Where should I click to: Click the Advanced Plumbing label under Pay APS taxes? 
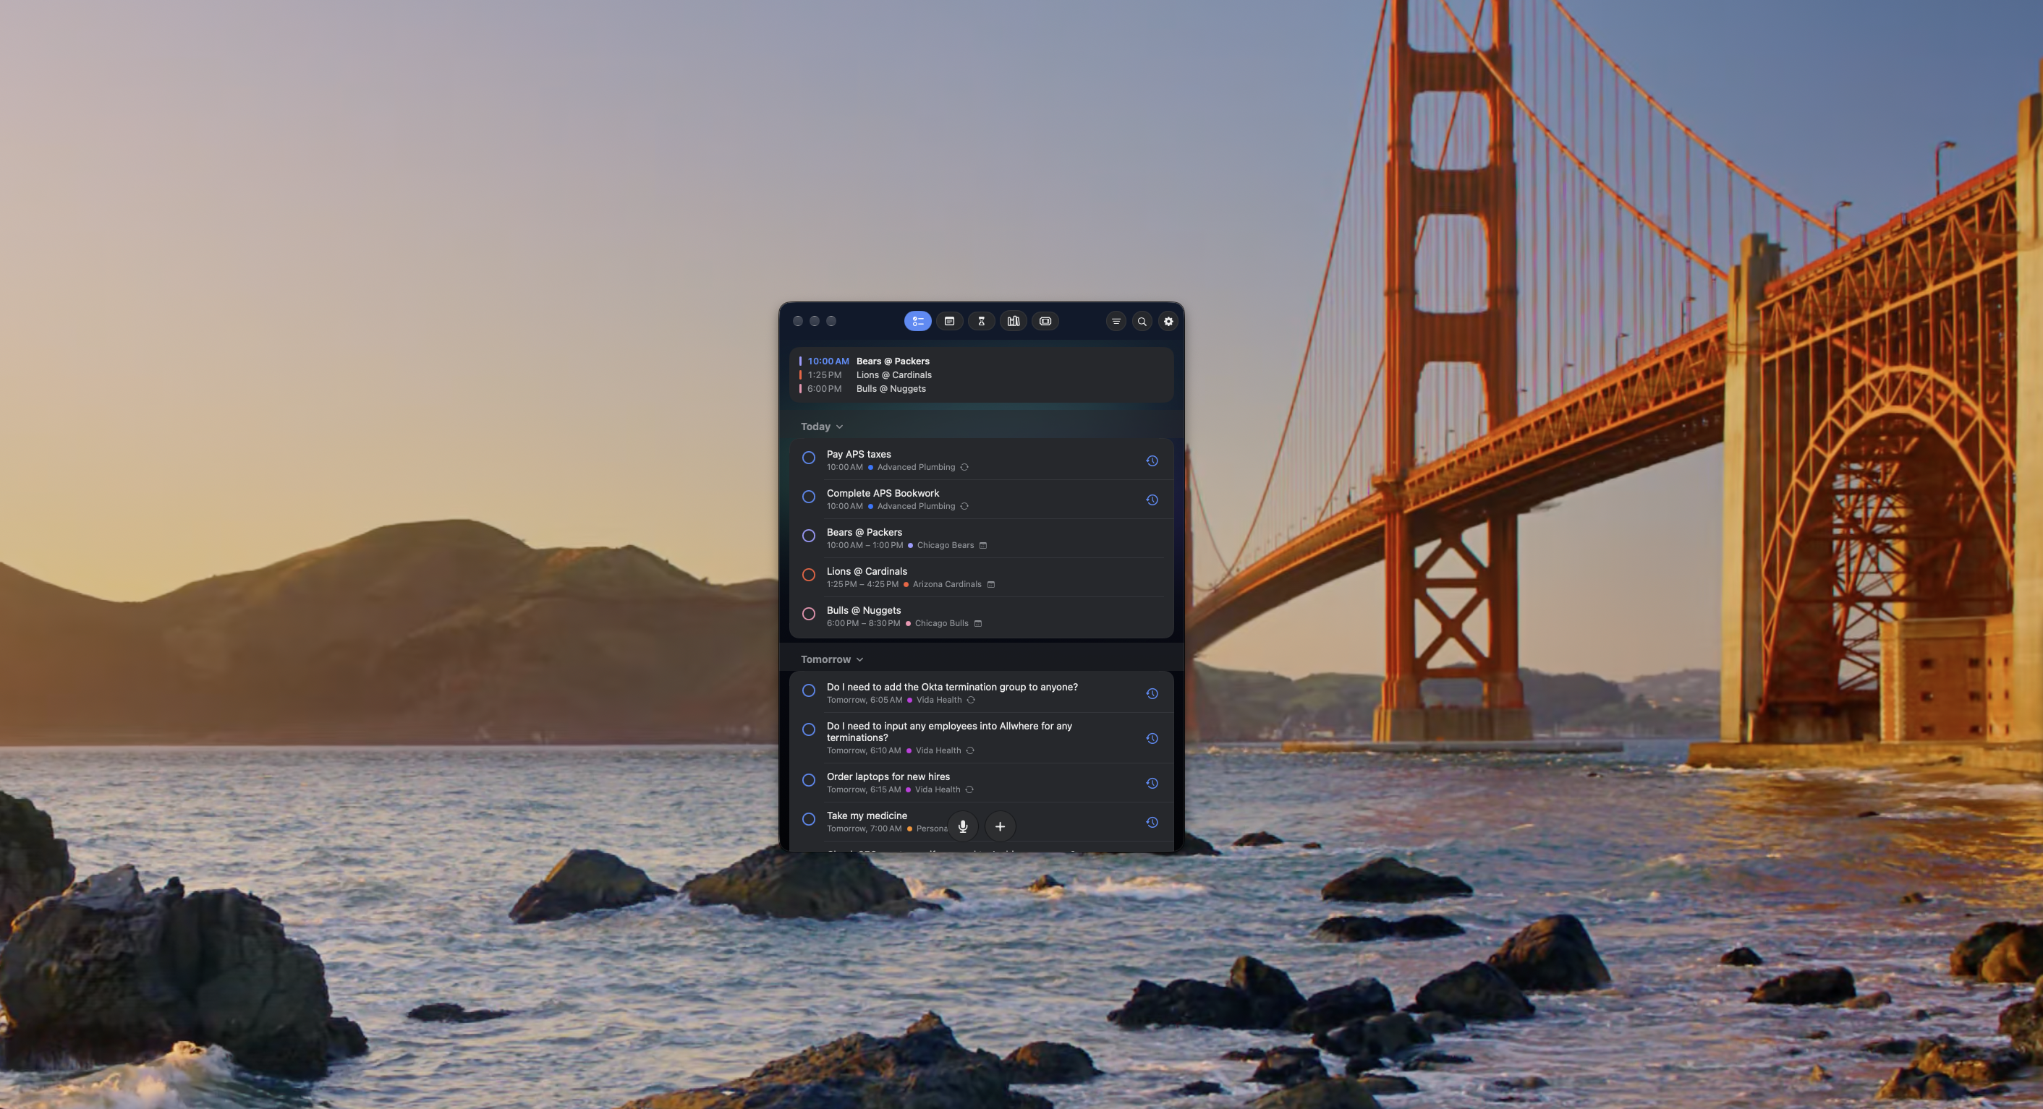(916, 467)
